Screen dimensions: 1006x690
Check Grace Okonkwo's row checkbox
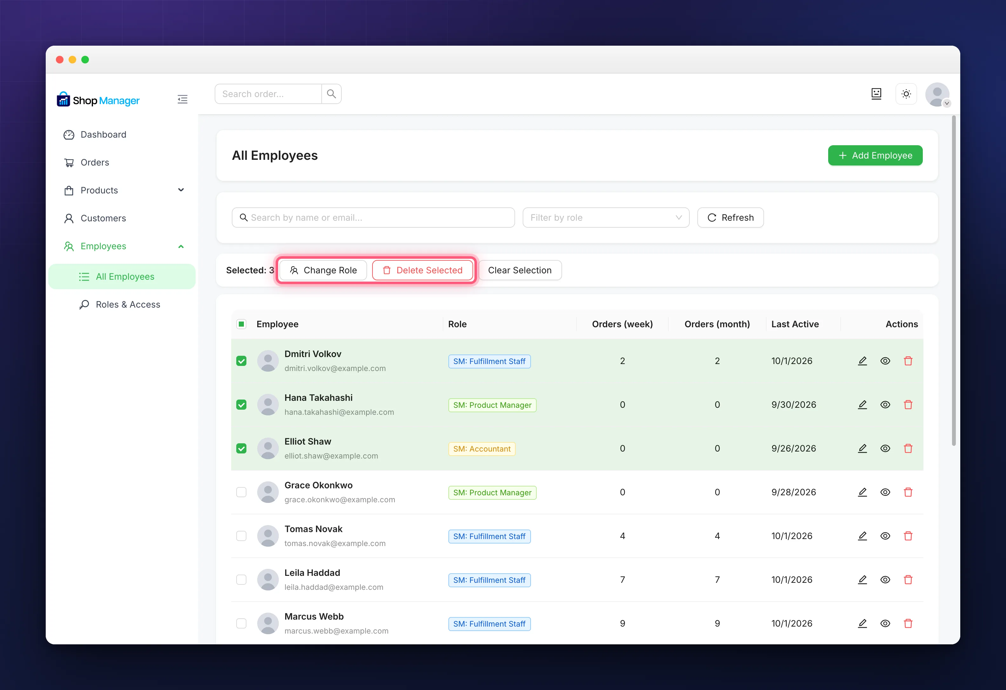click(x=242, y=492)
